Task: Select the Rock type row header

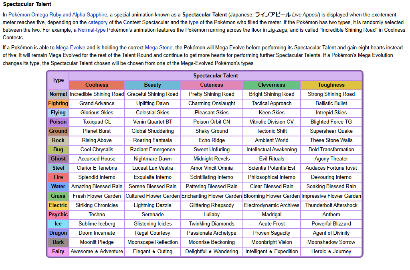Action: (x=58, y=140)
